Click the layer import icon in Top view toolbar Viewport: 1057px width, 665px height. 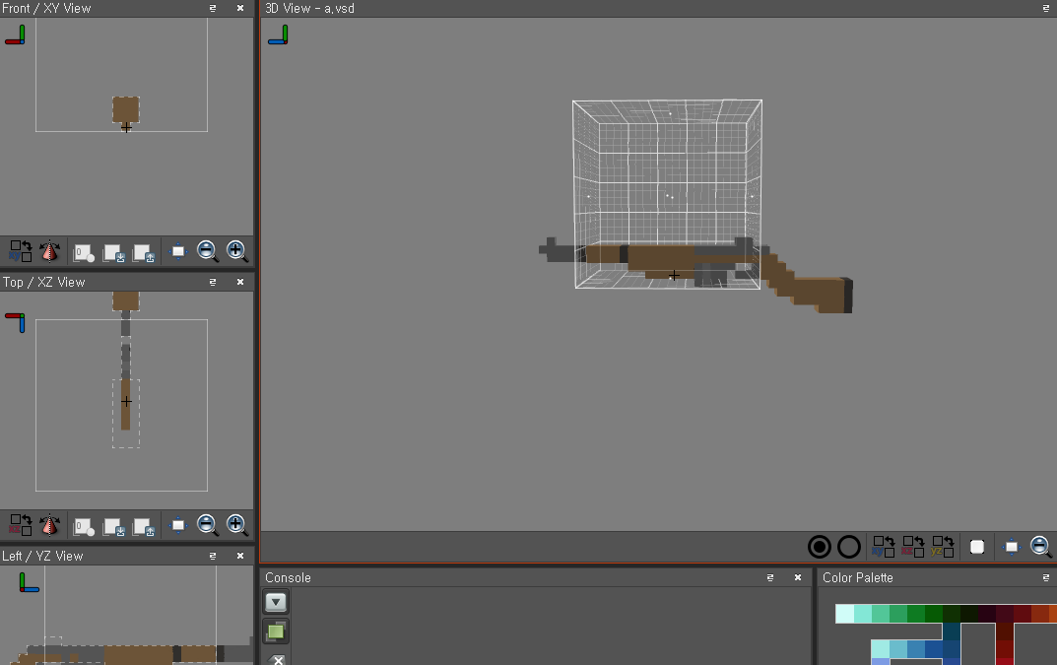tap(113, 525)
